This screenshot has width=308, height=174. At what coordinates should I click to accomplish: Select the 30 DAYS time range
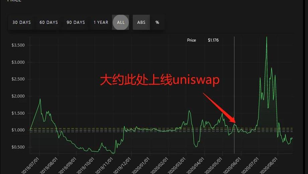(x=21, y=22)
